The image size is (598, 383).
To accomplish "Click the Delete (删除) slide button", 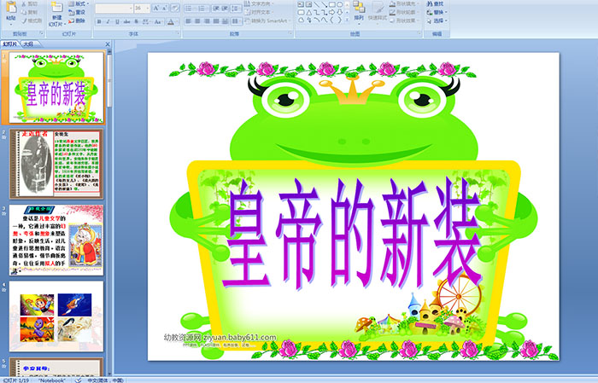I will pos(77,21).
